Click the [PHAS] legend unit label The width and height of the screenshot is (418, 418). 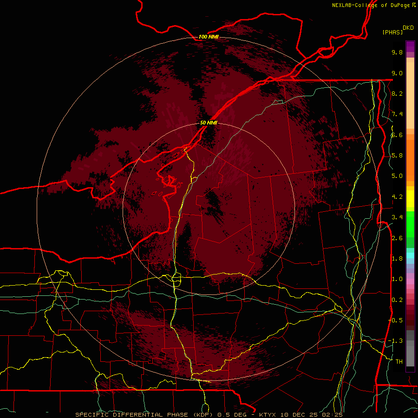click(x=392, y=33)
